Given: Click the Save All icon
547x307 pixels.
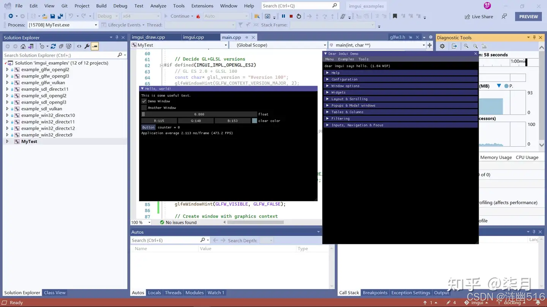Looking at the screenshot, I should (x=60, y=16).
